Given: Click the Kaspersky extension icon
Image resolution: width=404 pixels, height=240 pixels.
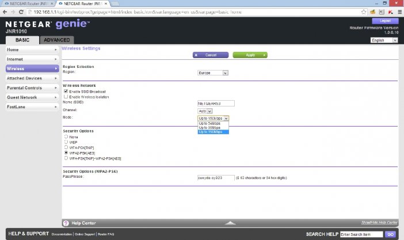Looking at the screenshot, I should click(391, 12).
